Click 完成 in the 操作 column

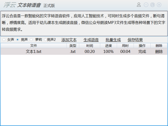pos(142,52)
